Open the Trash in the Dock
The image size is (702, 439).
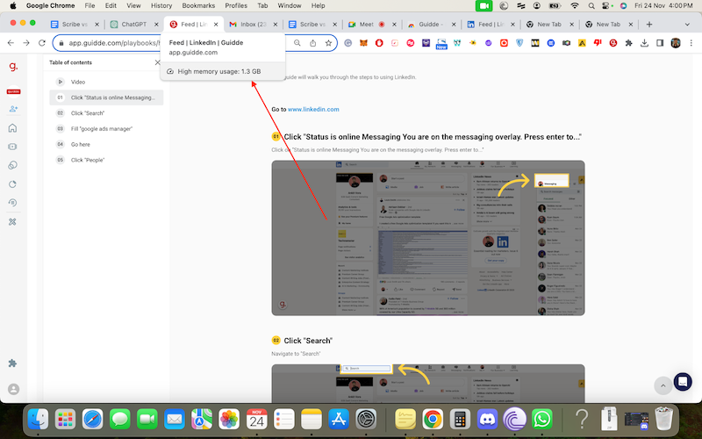click(x=664, y=419)
